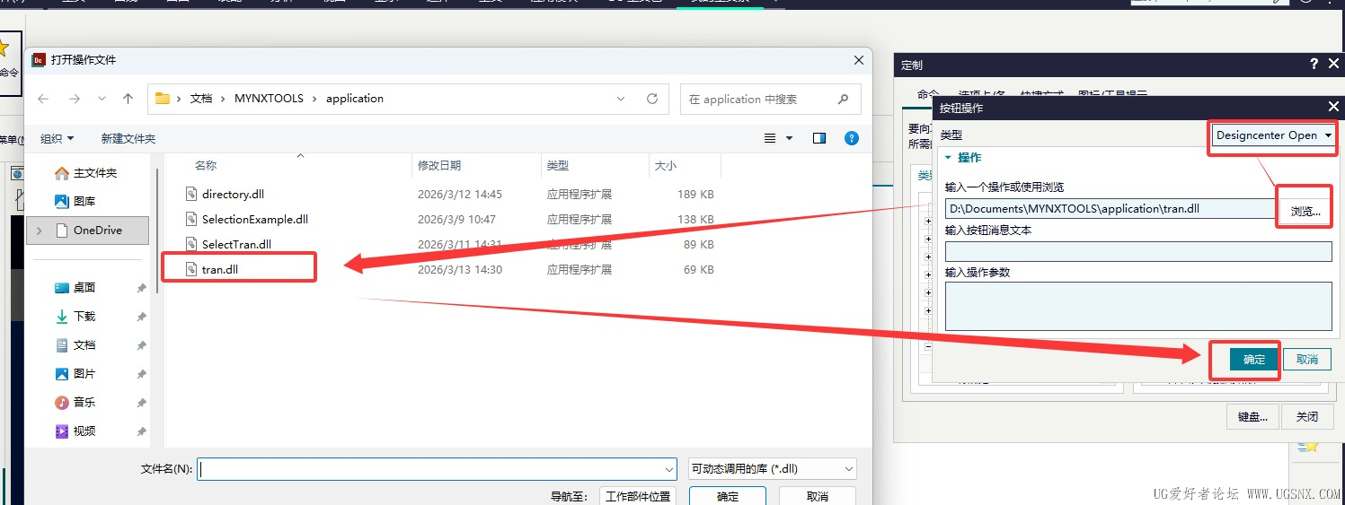1345x505 pixels.
Task: Collapse the 操作 section in 按钮操作
Action: coord(948,157)
